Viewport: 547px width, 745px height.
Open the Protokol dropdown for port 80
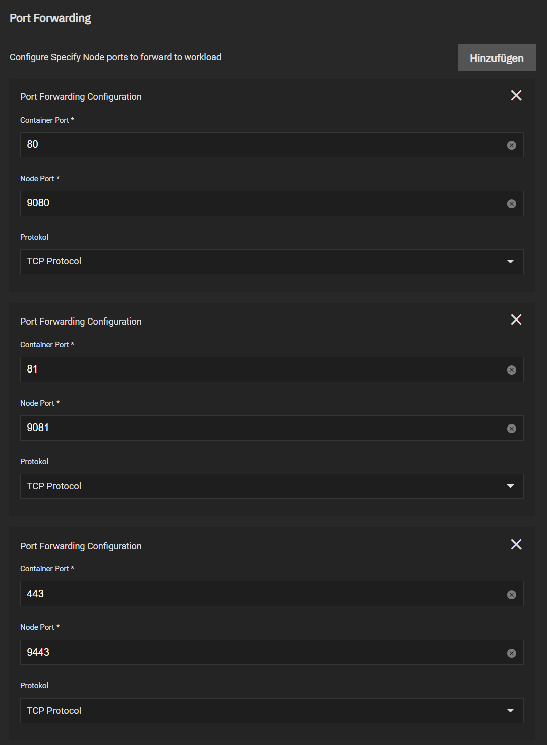point(271,261)
